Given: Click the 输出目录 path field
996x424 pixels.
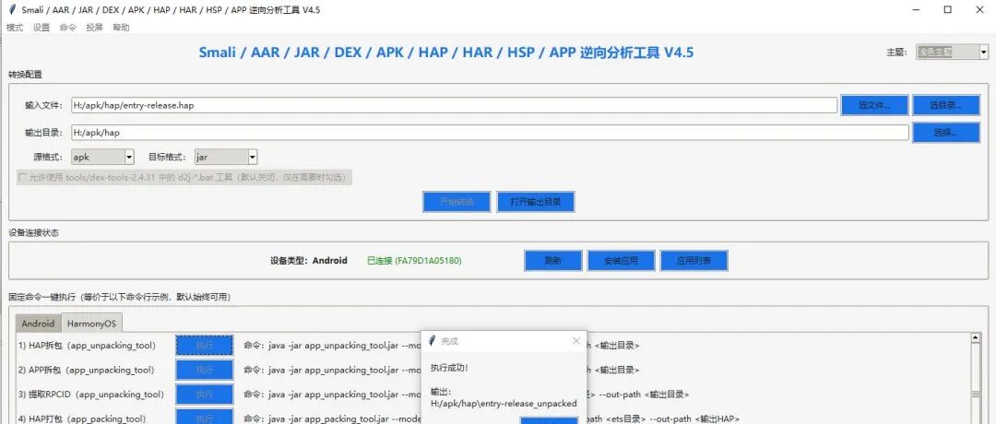Looking at the screenshot, I should pos(490,133).
